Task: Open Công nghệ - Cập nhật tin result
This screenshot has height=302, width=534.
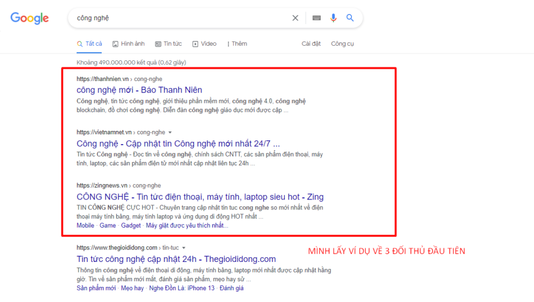Action: coord(178,143)
